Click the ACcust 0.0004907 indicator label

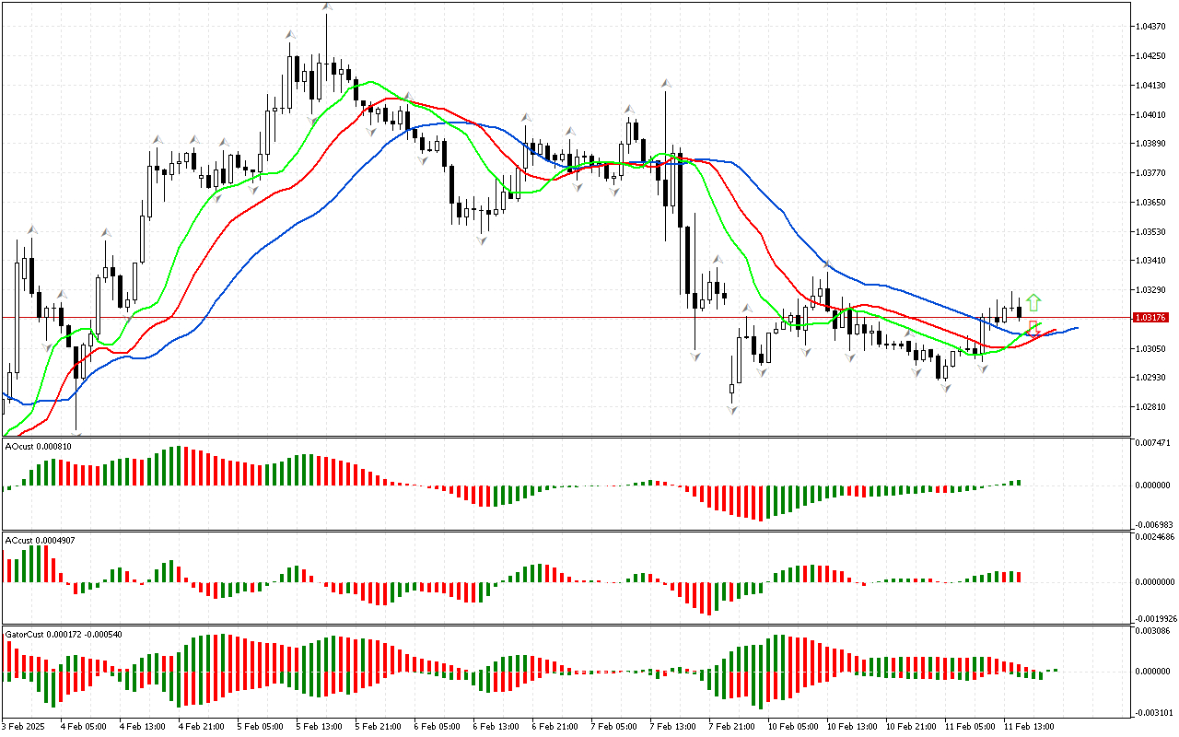[41, 540]
